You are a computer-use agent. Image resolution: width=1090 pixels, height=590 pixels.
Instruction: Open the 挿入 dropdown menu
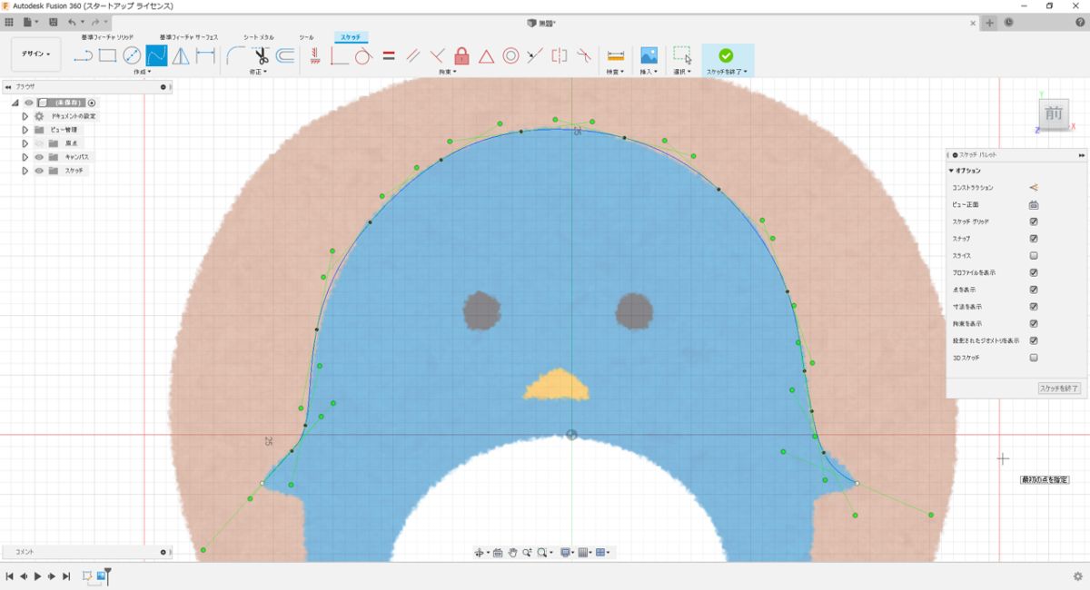pos(649,72)
